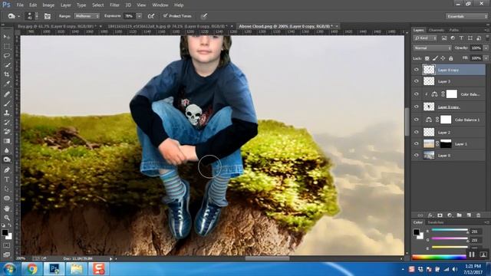Screen dimensions: 491x276
Task: Toggle lock transparent pixels button
Action: pos(427,58)
